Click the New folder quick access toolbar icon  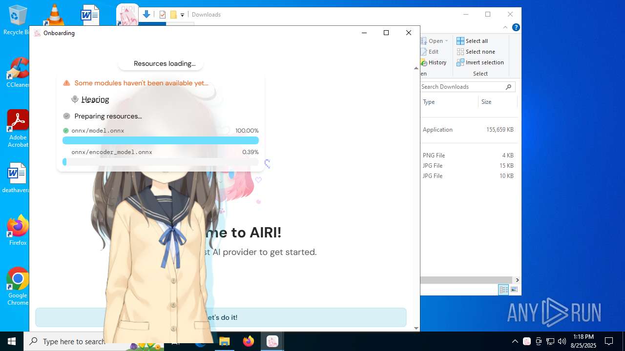[x=173, y=15]
